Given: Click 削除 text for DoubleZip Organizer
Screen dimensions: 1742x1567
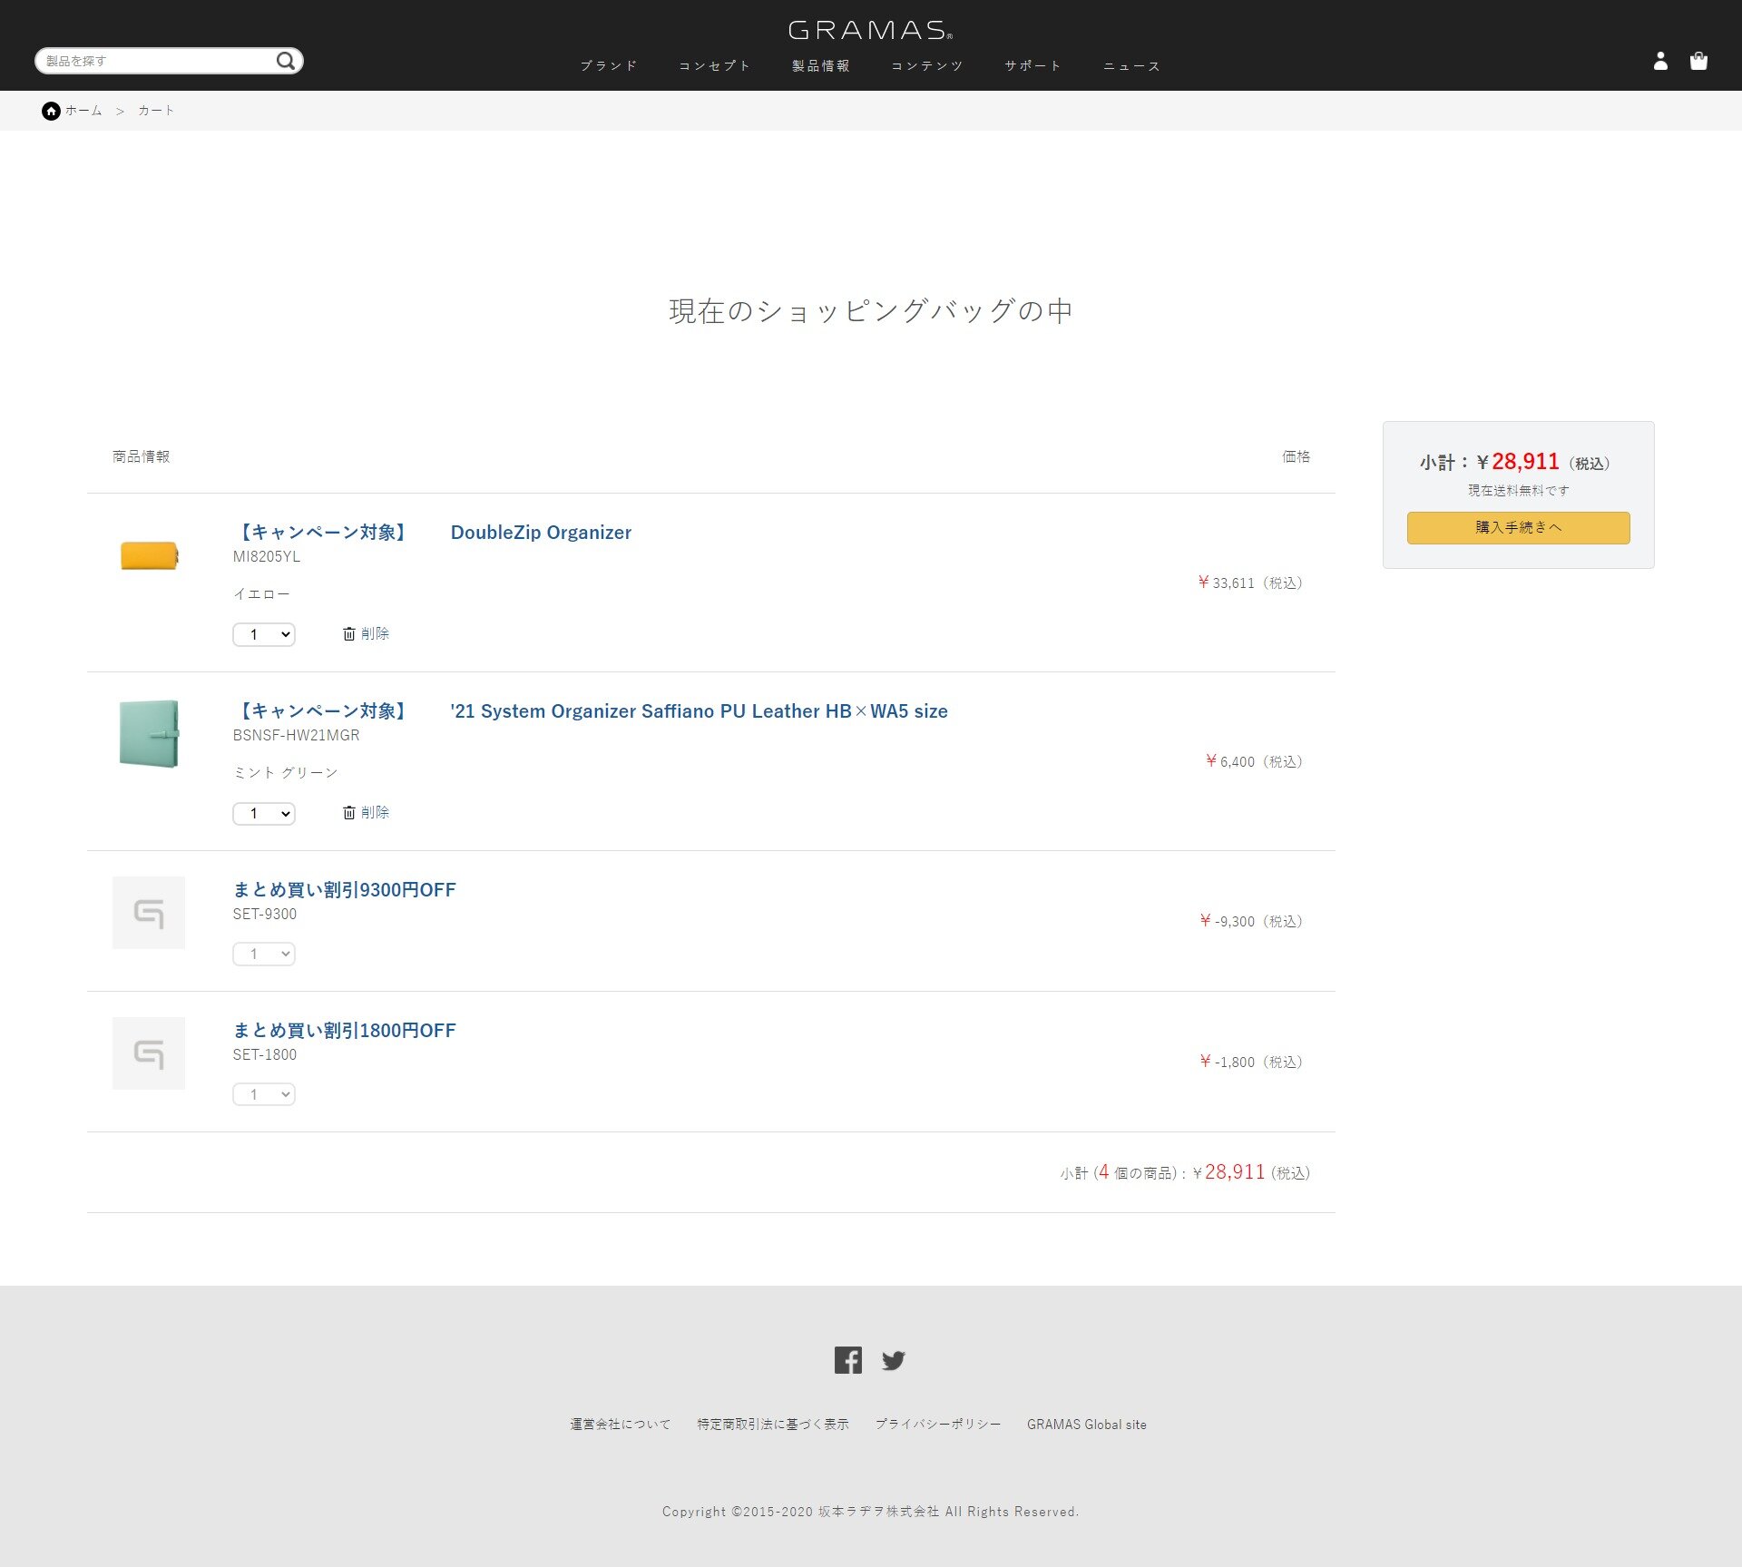Looking at the screenshot, I should (x=375, y=633).
